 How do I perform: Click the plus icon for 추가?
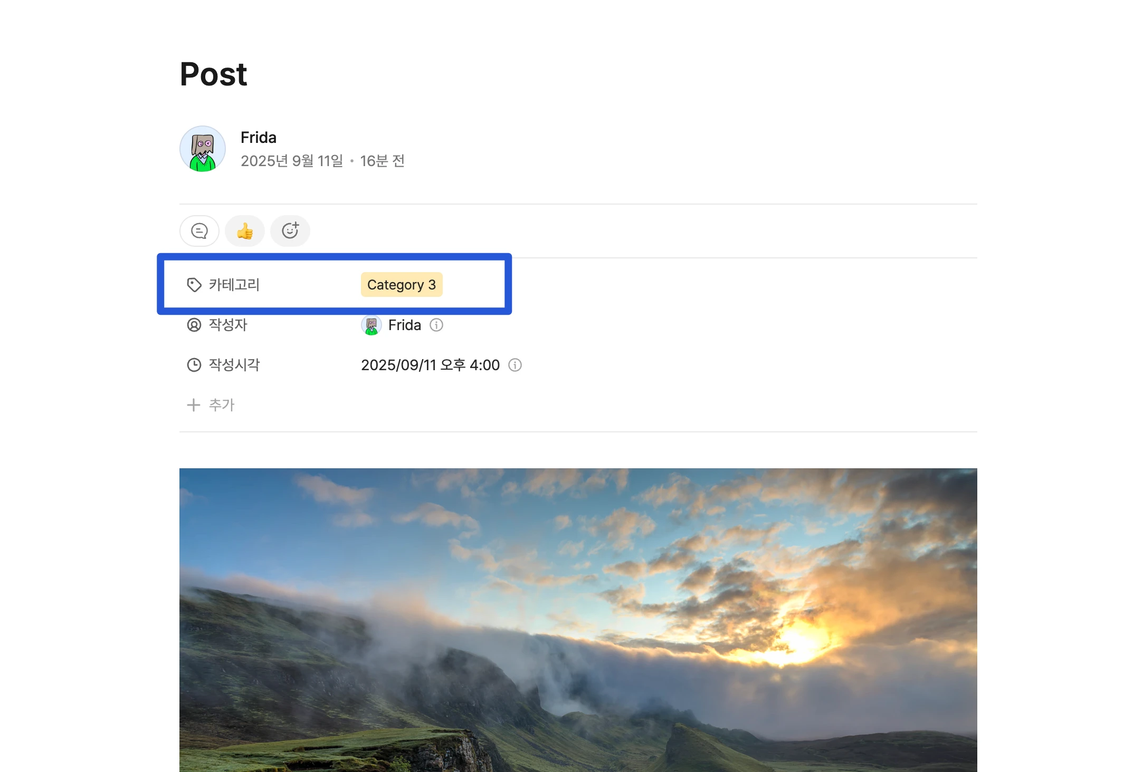click(x=194, y=405)
